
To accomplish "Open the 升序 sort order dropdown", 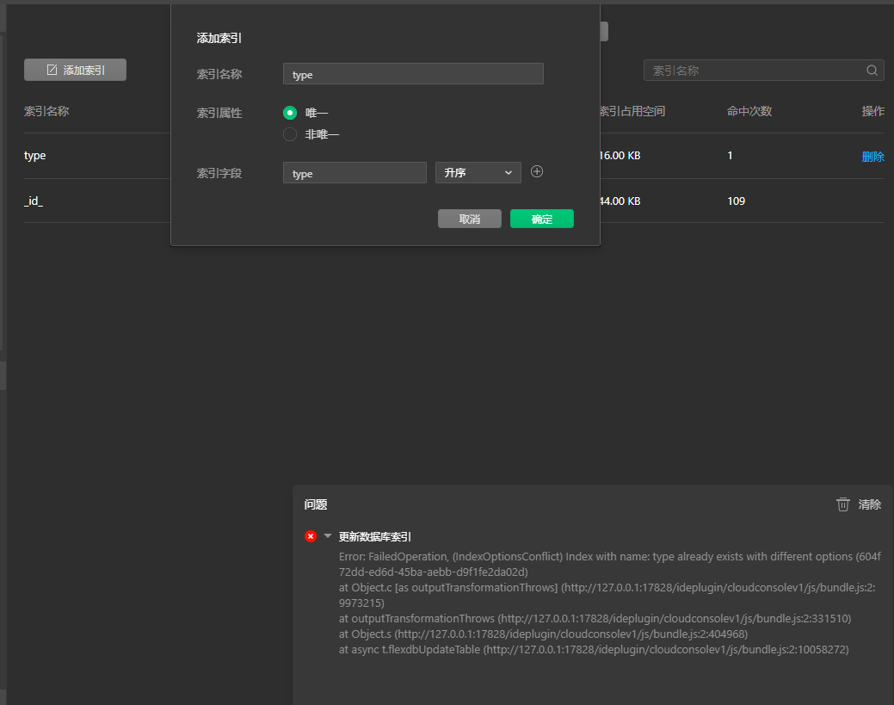I will tap(478, 173).
